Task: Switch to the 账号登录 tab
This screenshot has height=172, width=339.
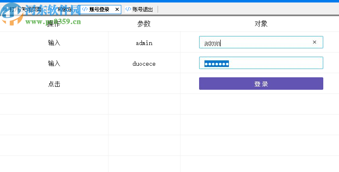Action: [x=99, y=9]
